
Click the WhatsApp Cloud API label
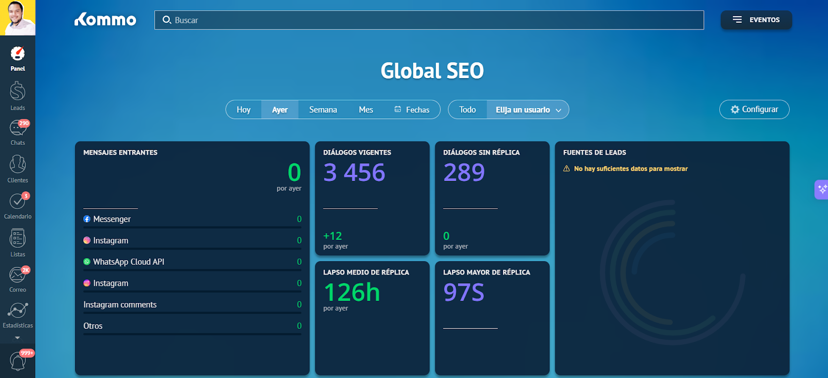[x=129, y=262]
